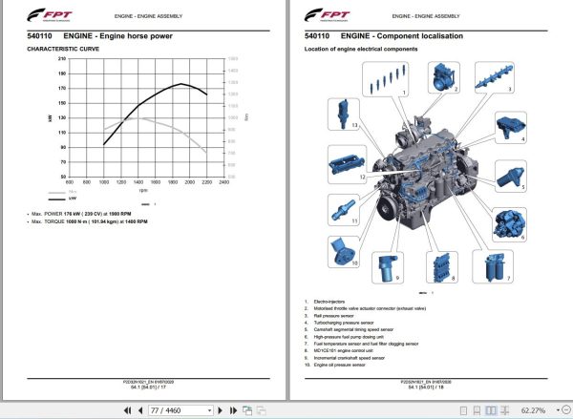Select the high-pressure fuel pump thumbnail 6
Screen dimensions: 573x419
coord(509,224)
